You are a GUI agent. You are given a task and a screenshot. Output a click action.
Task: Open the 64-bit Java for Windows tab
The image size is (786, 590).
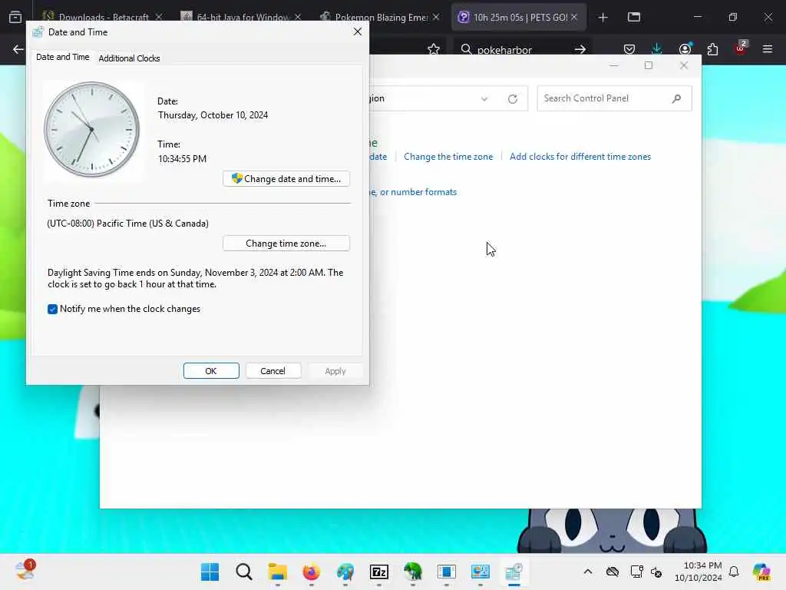point(243,17)
